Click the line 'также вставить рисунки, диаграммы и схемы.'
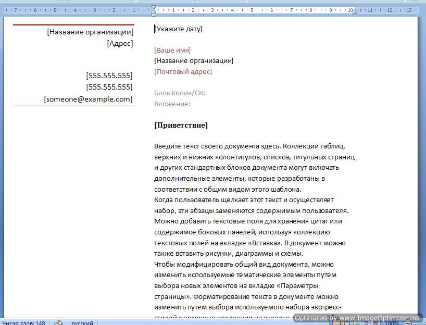The image size is (426, 325). point(229,254)
